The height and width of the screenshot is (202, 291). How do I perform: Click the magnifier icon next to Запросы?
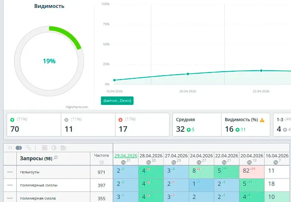56,158
